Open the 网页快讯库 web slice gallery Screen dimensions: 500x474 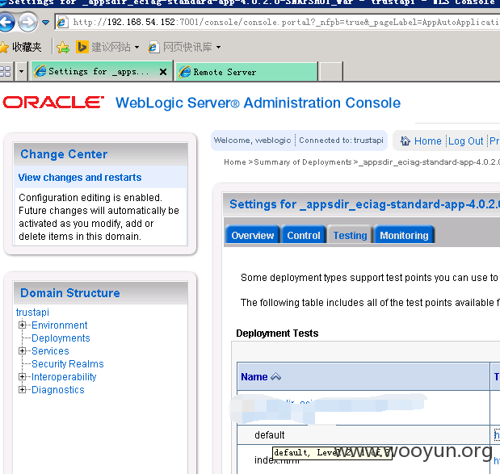click(x=185, y=47)
